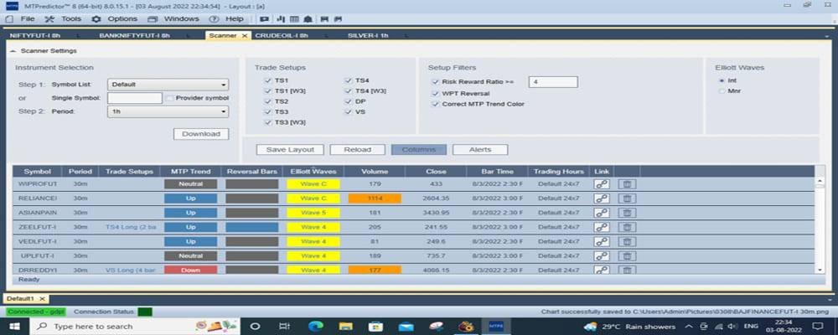Click the red Down trend cell for DRREDDYI

click(x=191, y=270)
